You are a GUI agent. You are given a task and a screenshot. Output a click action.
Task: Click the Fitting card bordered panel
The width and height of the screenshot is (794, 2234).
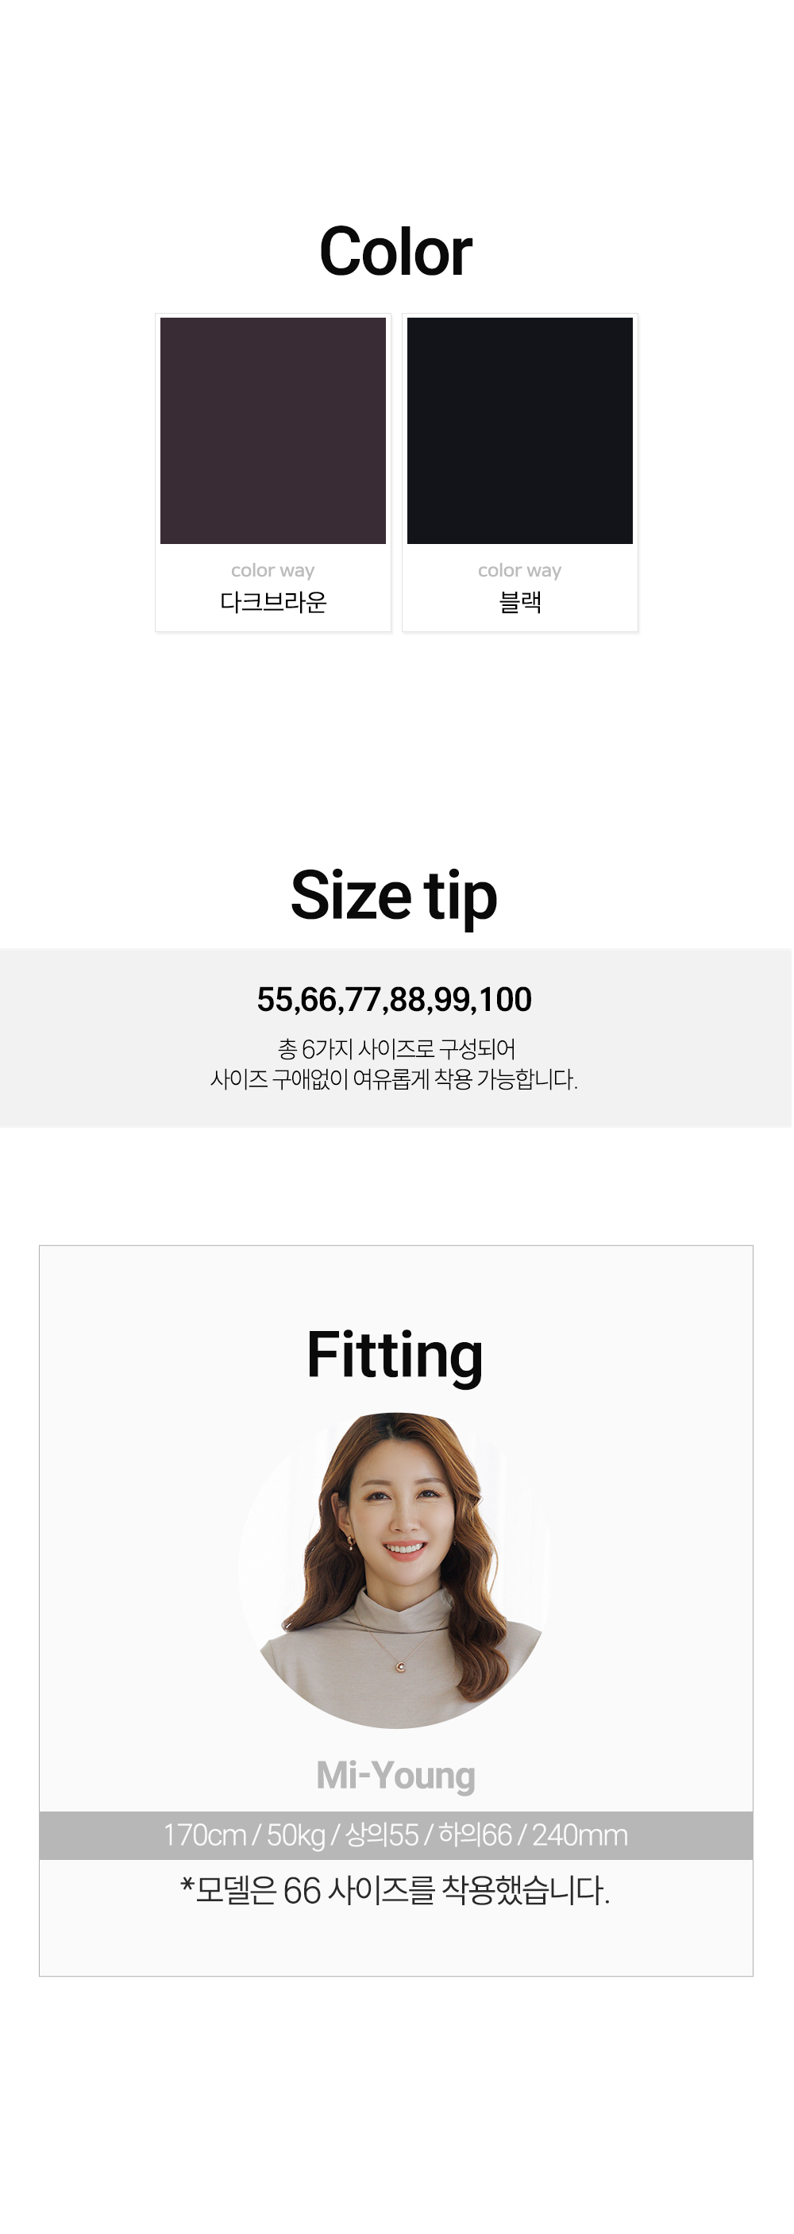[396, 1611]
